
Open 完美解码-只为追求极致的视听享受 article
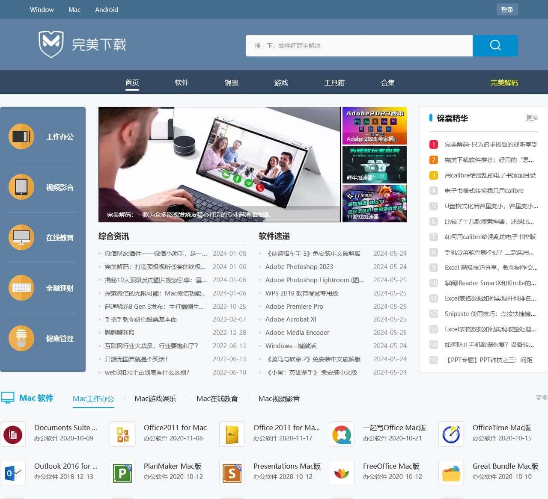coord(491,145)
